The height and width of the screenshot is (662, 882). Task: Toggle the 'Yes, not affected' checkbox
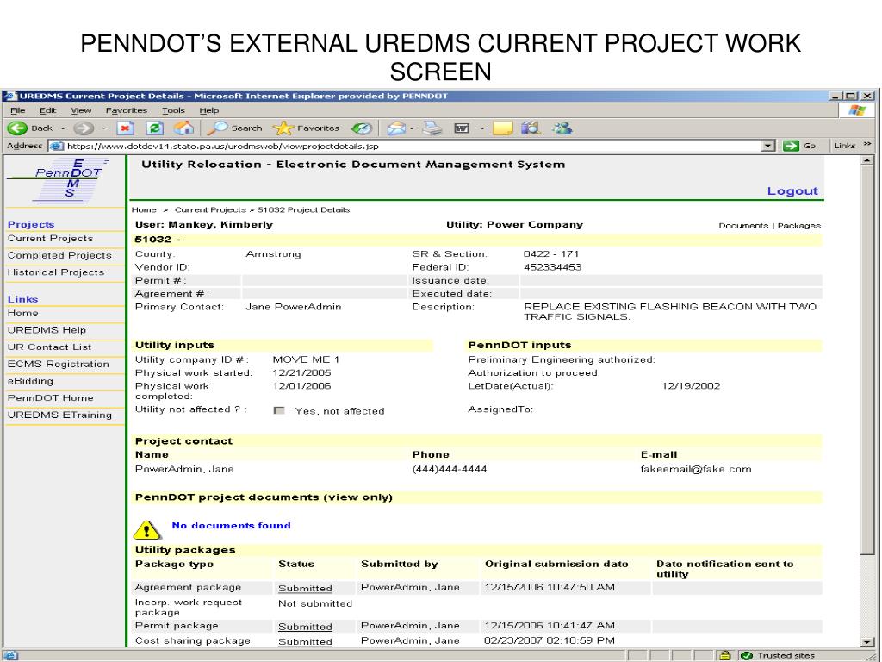[279, 410]
